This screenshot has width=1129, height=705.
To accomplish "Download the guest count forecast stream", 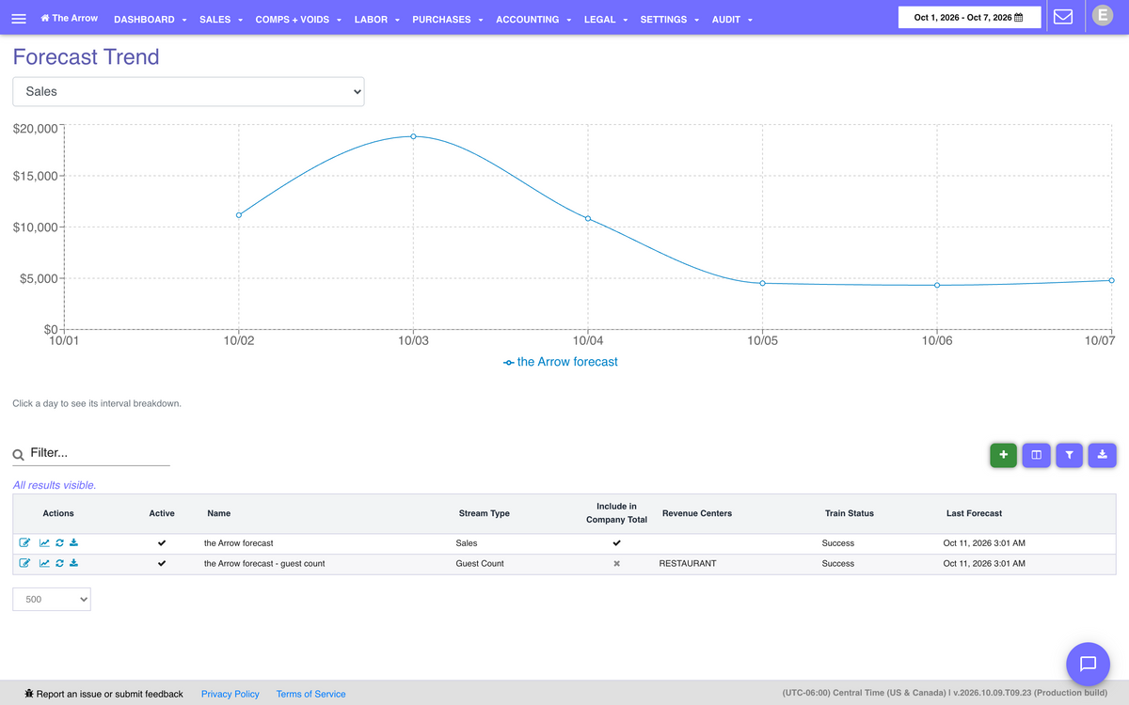I will pos(74,563).
